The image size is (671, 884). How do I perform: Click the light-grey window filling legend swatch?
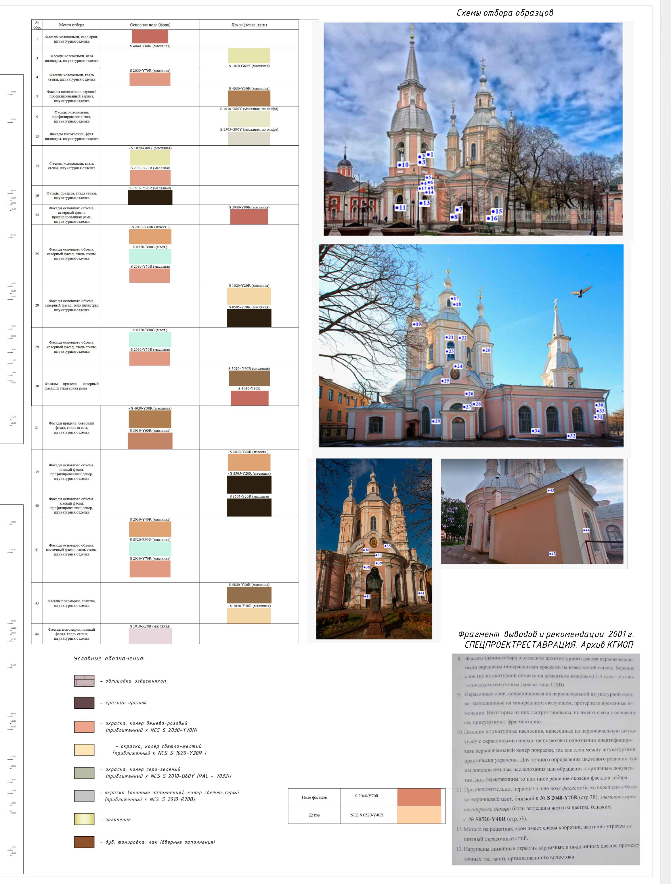tap(84, 796)
